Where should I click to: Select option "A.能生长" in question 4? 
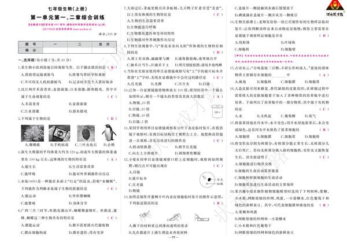coord(28,167)
